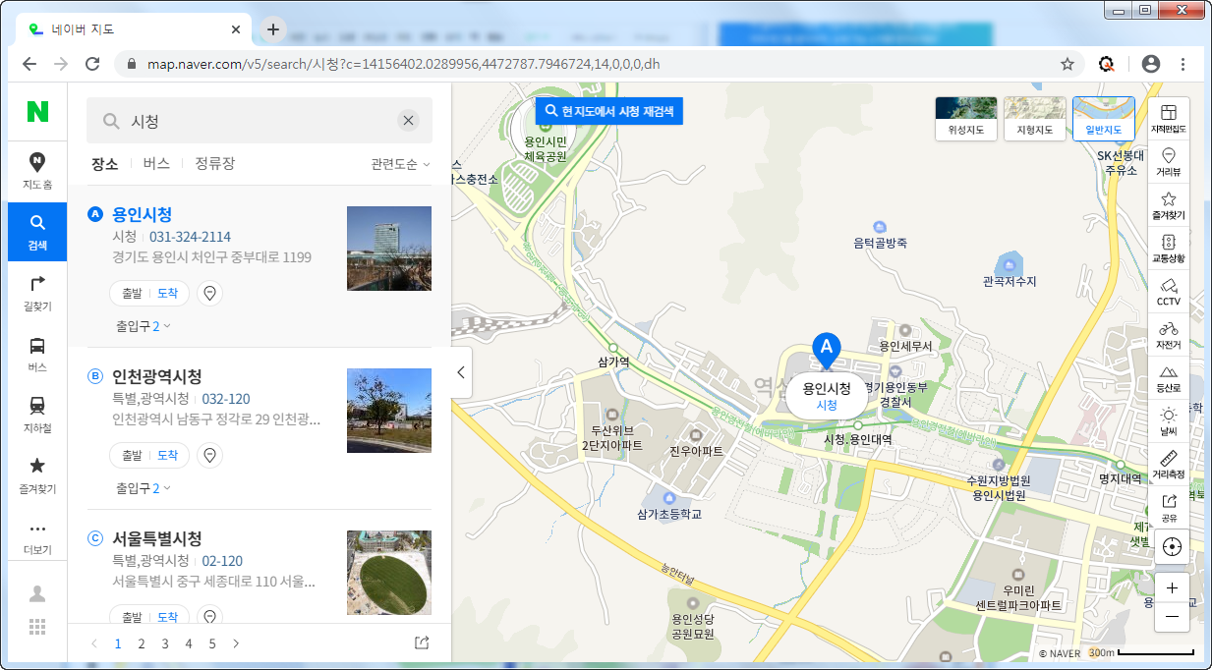Open the 용인시청 photo thumbnail

389,249
